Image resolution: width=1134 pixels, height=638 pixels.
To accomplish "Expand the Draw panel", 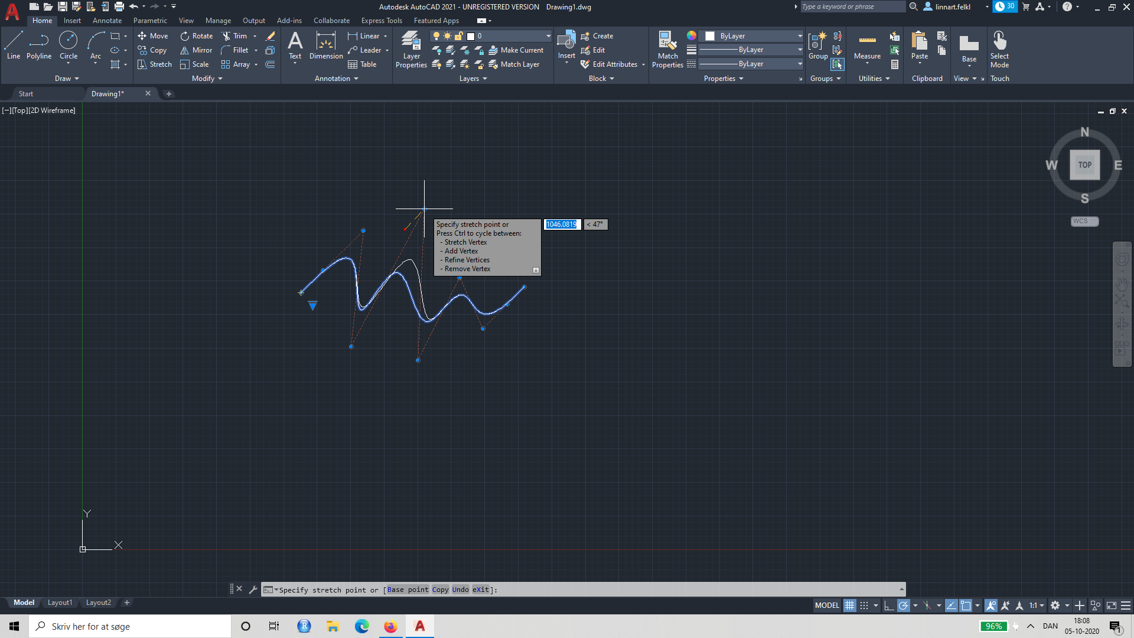I will tap(67, 79).
